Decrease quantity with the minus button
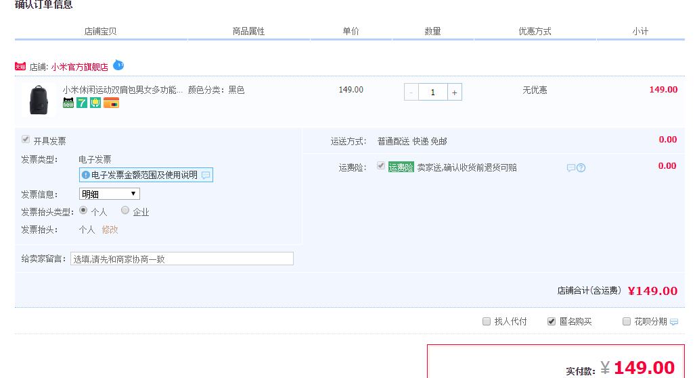This screenshot has width=695, height=378. coord(411,92)
